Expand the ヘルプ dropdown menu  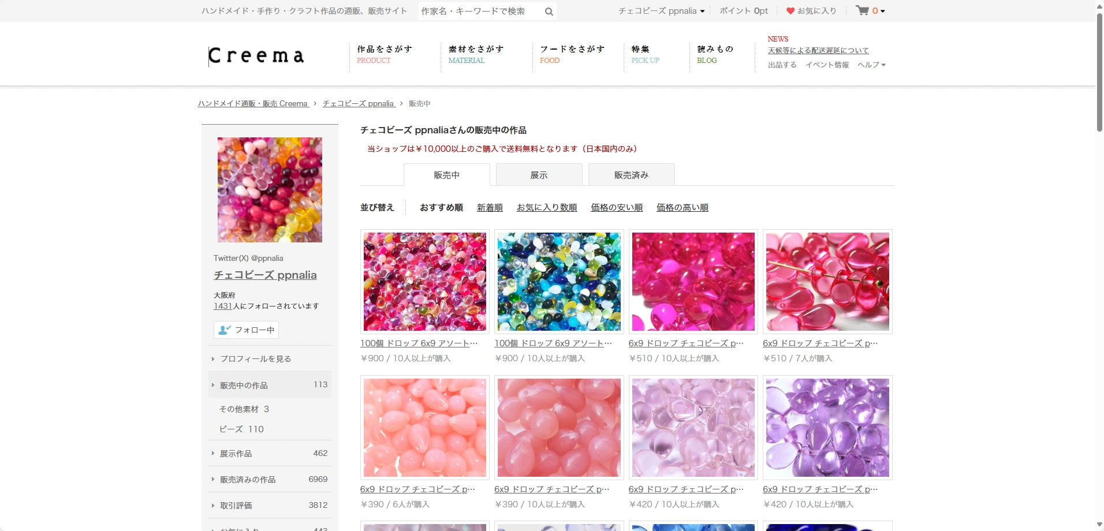871,65
